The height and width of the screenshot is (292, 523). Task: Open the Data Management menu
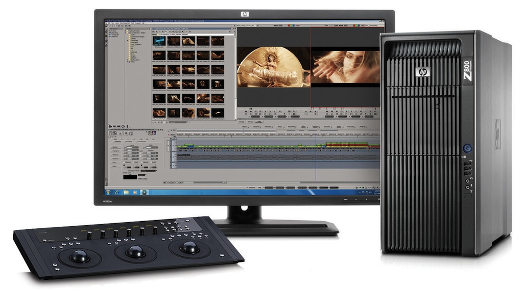pos(125,23)
